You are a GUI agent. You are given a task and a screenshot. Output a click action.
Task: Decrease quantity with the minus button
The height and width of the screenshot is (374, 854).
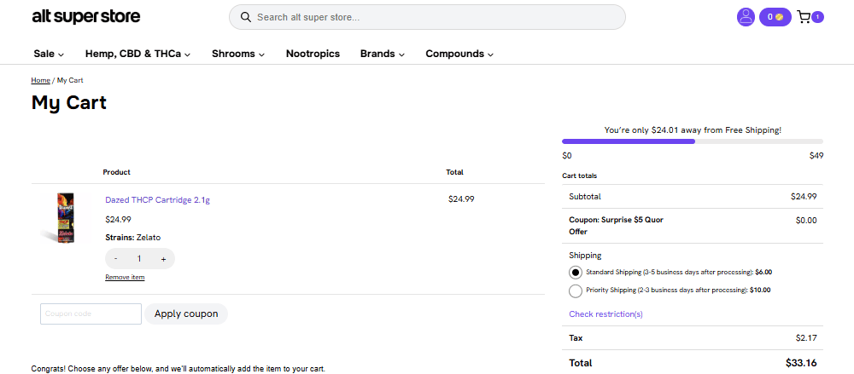point(116,259)
